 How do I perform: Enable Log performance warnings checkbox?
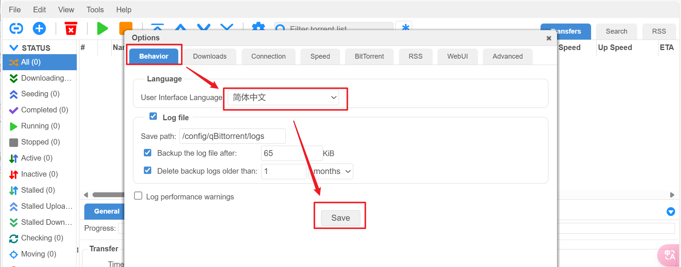pos(138,196)
